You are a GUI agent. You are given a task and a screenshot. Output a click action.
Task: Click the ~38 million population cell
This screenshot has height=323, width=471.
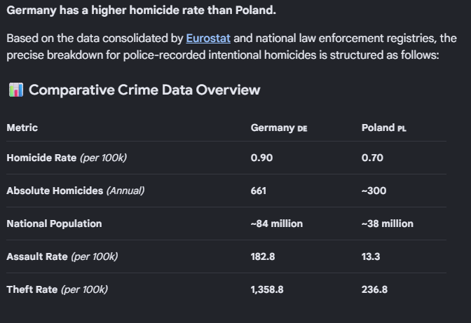[x=387, y=224]
